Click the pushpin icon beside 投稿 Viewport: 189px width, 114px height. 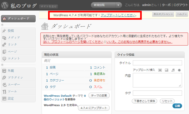pyautogui.click(x=4, y=31)
